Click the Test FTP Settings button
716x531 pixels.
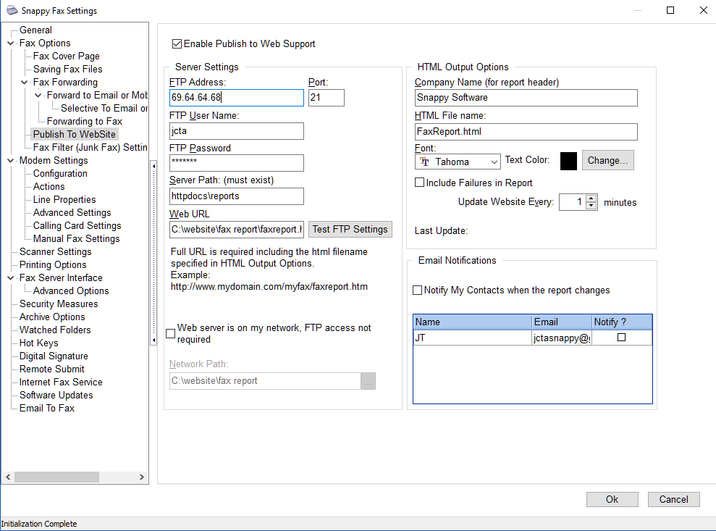350,230
